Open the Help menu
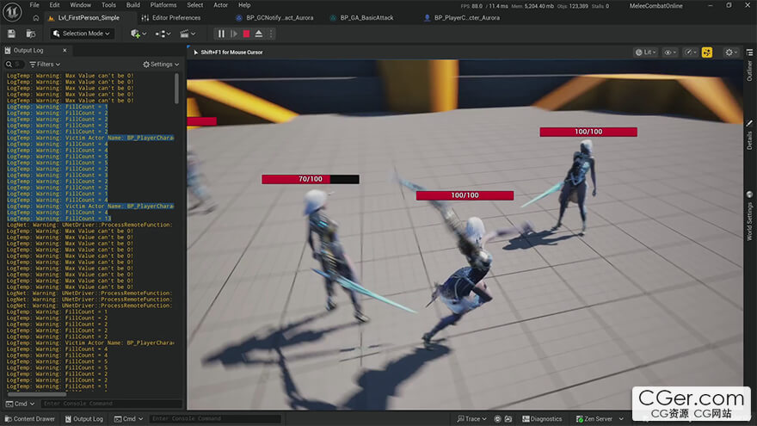Image resolution: width=757 pixels, height=426 pixels. coord(244,5)
